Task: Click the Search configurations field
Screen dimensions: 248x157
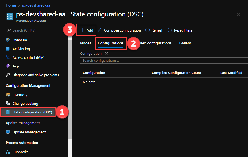Action: click(136, 60)
